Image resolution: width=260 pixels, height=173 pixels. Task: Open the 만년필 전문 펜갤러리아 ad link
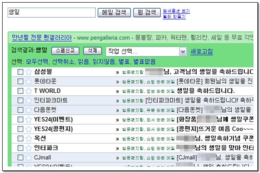click(42, 38)
